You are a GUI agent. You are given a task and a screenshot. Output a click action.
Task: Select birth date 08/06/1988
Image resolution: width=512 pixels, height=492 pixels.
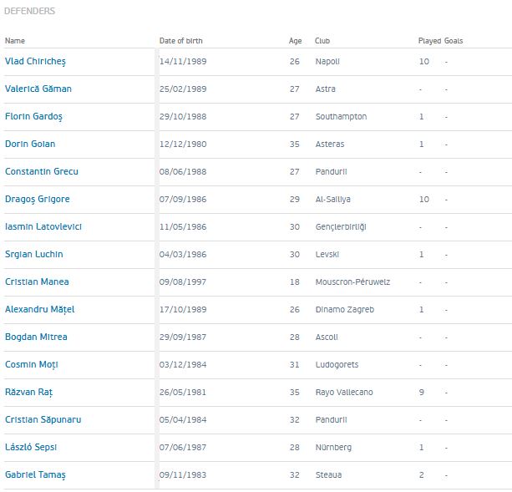(183, 171)
